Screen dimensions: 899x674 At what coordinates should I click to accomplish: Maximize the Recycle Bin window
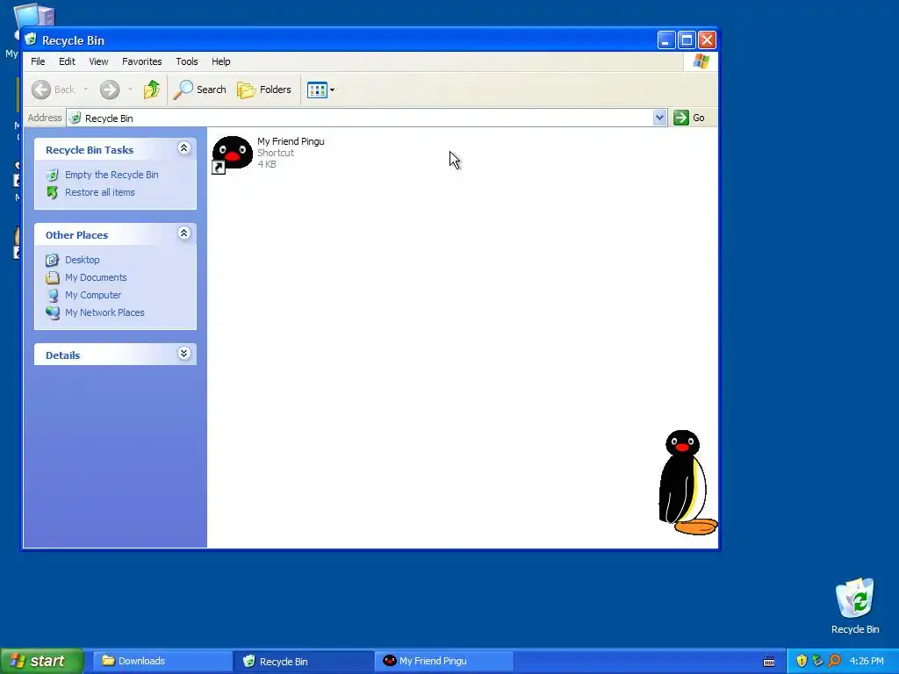click(687, 40)
